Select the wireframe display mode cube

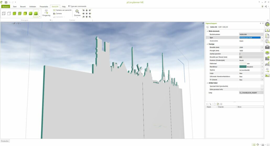click(4, 13)
